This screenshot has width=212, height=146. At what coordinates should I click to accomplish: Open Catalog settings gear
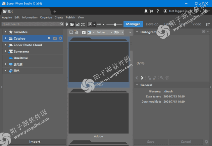pyautogui.click(x=60, y=38)
